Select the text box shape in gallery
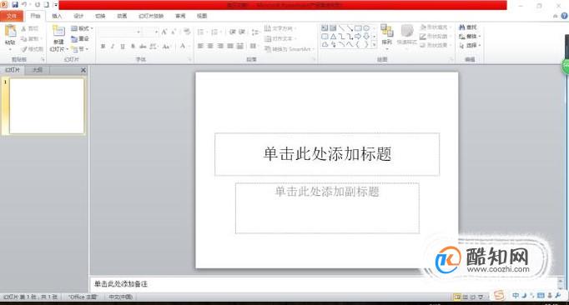This screenshot has height=305, width=569. 325,28
